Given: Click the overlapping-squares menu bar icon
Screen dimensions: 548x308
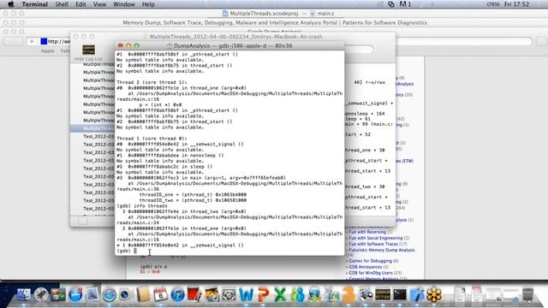Looking at the screenshot, I should click(x=391, y=4).
